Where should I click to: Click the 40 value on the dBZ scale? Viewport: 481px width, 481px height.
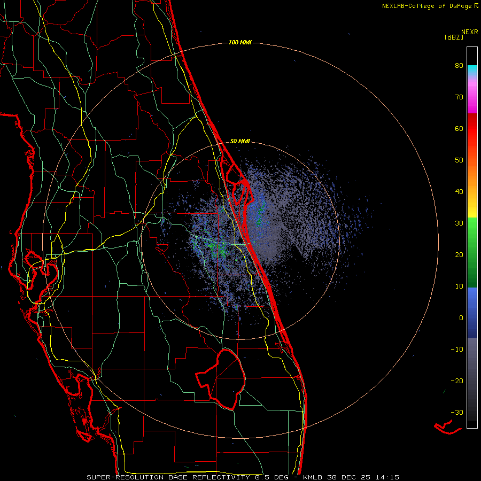pos(459,192)
